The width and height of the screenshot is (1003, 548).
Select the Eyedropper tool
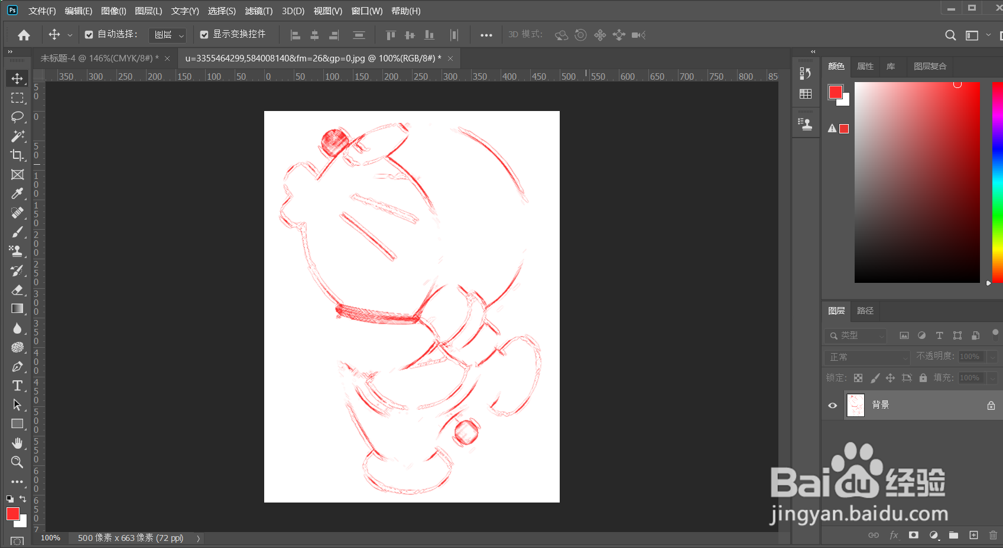(x=17, y=194)
